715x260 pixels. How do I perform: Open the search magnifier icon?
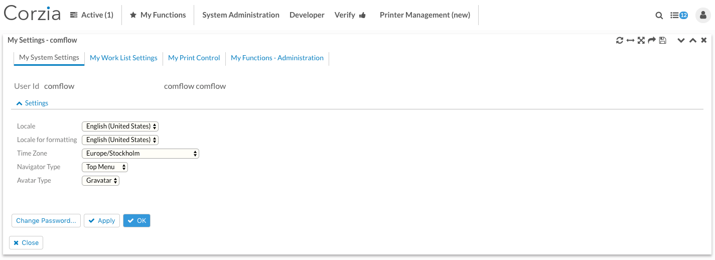click(x=659, y=16)
